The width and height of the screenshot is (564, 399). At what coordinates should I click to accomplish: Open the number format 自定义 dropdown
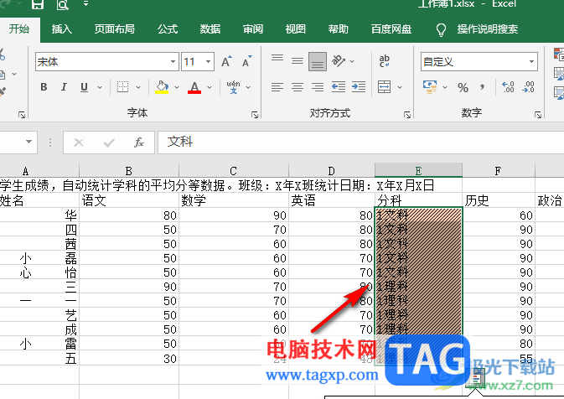click(531, 62)
